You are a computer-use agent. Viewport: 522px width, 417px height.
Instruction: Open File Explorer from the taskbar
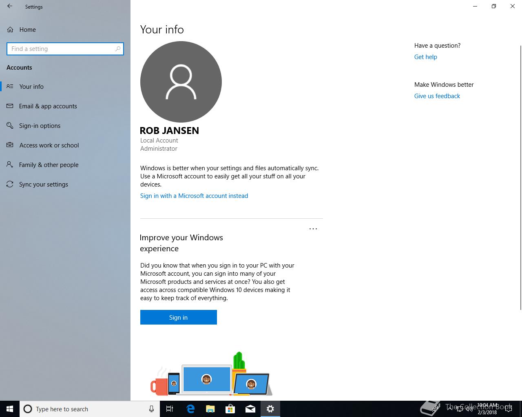coord(210,409)
